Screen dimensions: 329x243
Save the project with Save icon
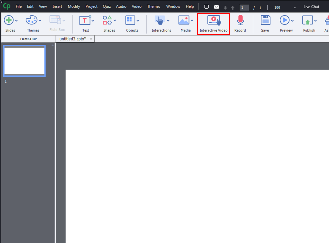(x=265, y=20)
